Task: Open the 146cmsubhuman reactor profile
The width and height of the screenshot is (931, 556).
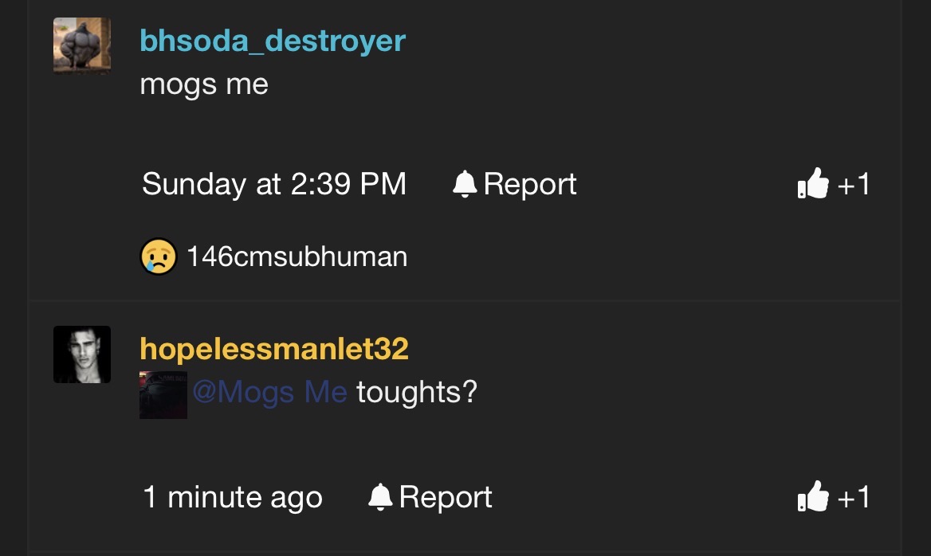Action: (x=297, y=256)
